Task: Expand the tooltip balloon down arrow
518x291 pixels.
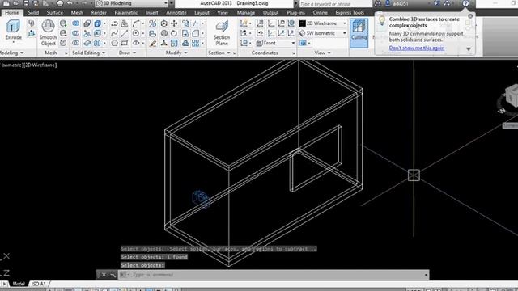Action: pyautogui.click(x=469, y=49)
